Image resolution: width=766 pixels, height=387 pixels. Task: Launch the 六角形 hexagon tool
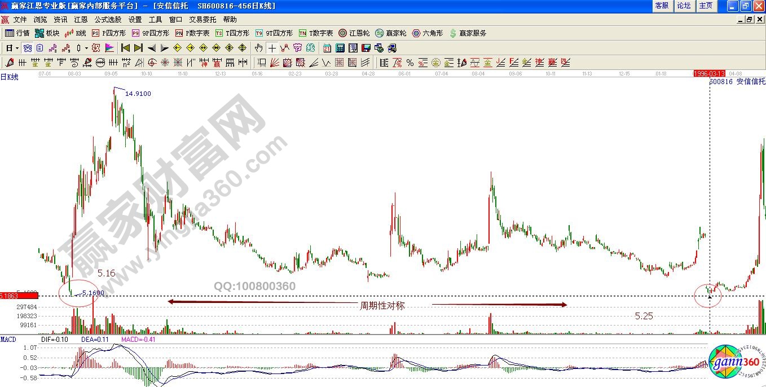pyautogui.click(x=430, y=33)
